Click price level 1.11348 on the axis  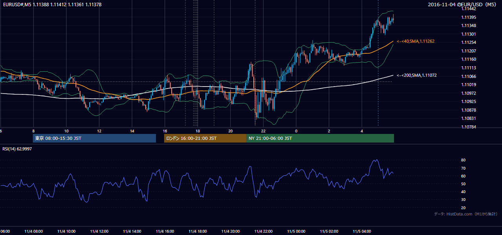tap(468, 25)
